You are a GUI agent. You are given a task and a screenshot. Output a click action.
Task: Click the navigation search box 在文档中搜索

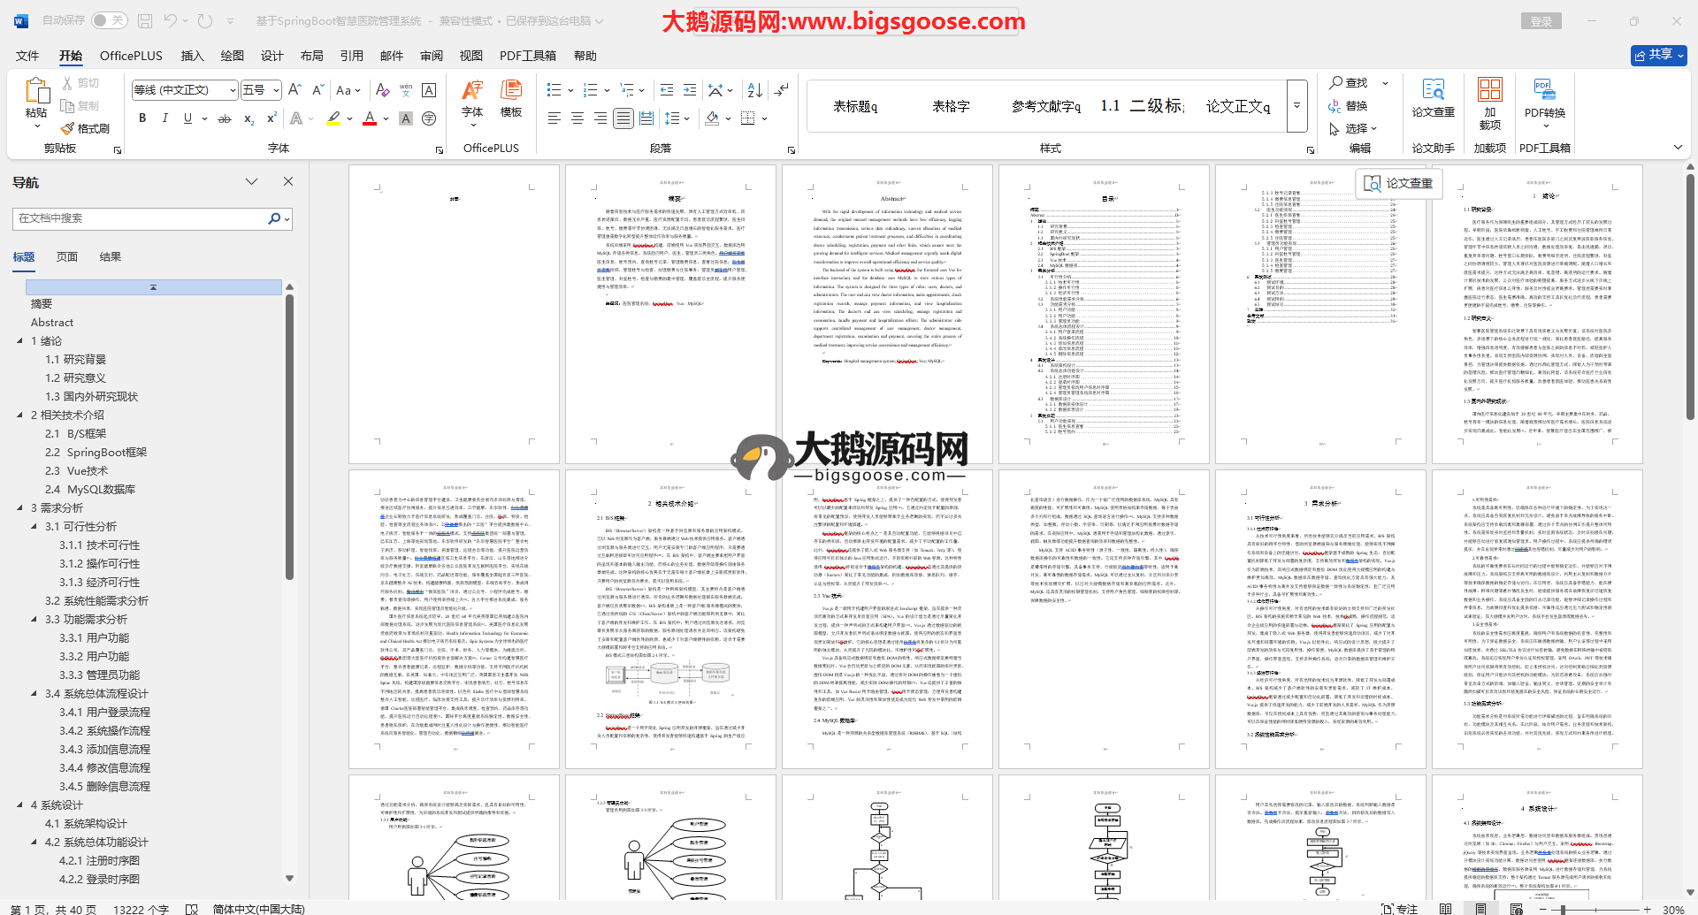[x=141, y=218]
